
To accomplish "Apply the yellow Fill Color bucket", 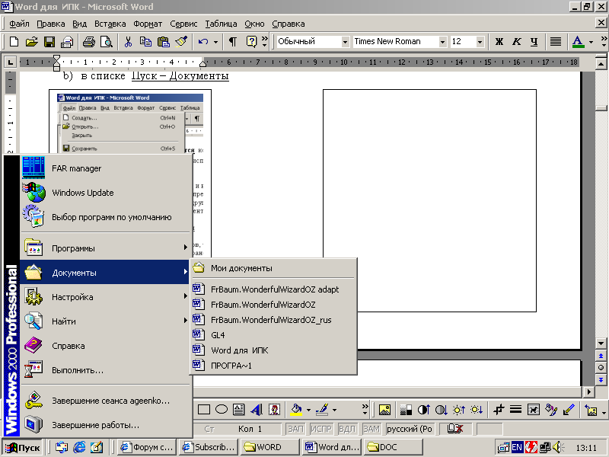I will point(296,410).
